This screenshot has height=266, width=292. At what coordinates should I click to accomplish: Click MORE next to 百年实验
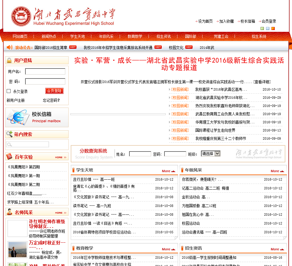pos(61,157)
